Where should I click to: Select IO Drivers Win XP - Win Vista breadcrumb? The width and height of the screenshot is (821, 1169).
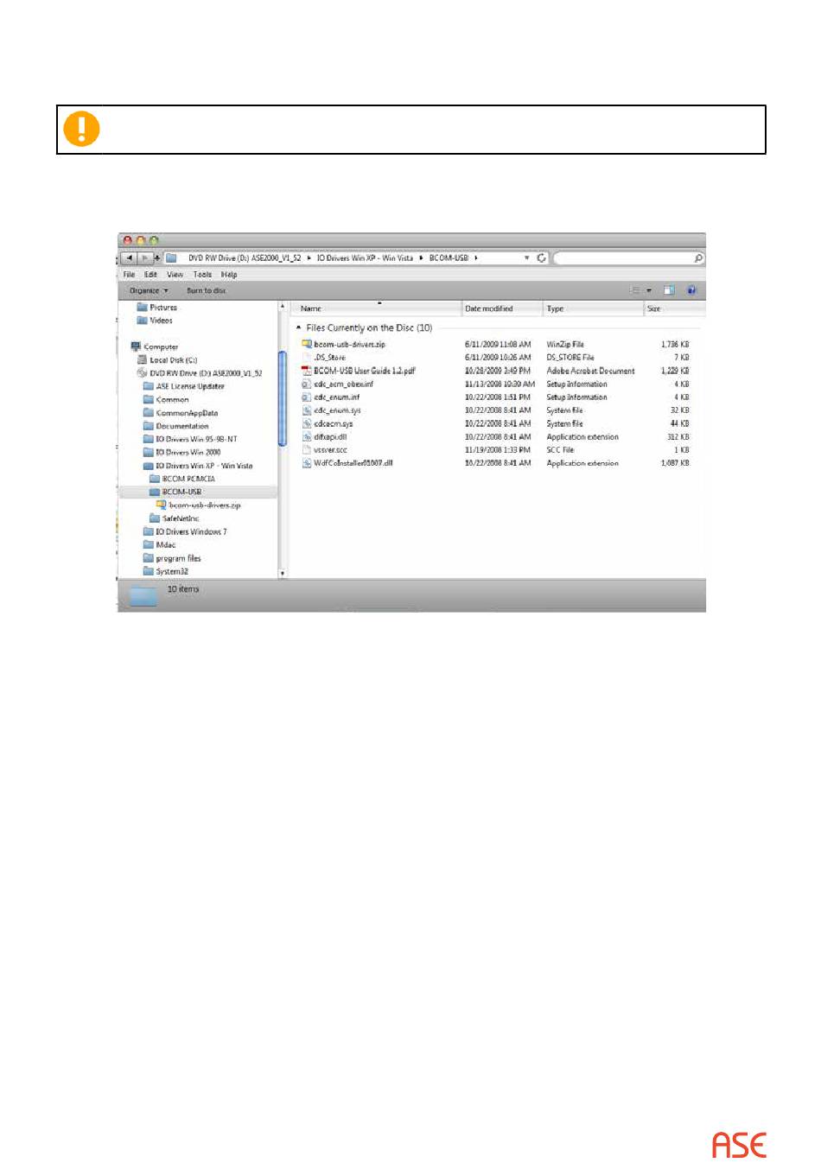click(x=365, y=257)
